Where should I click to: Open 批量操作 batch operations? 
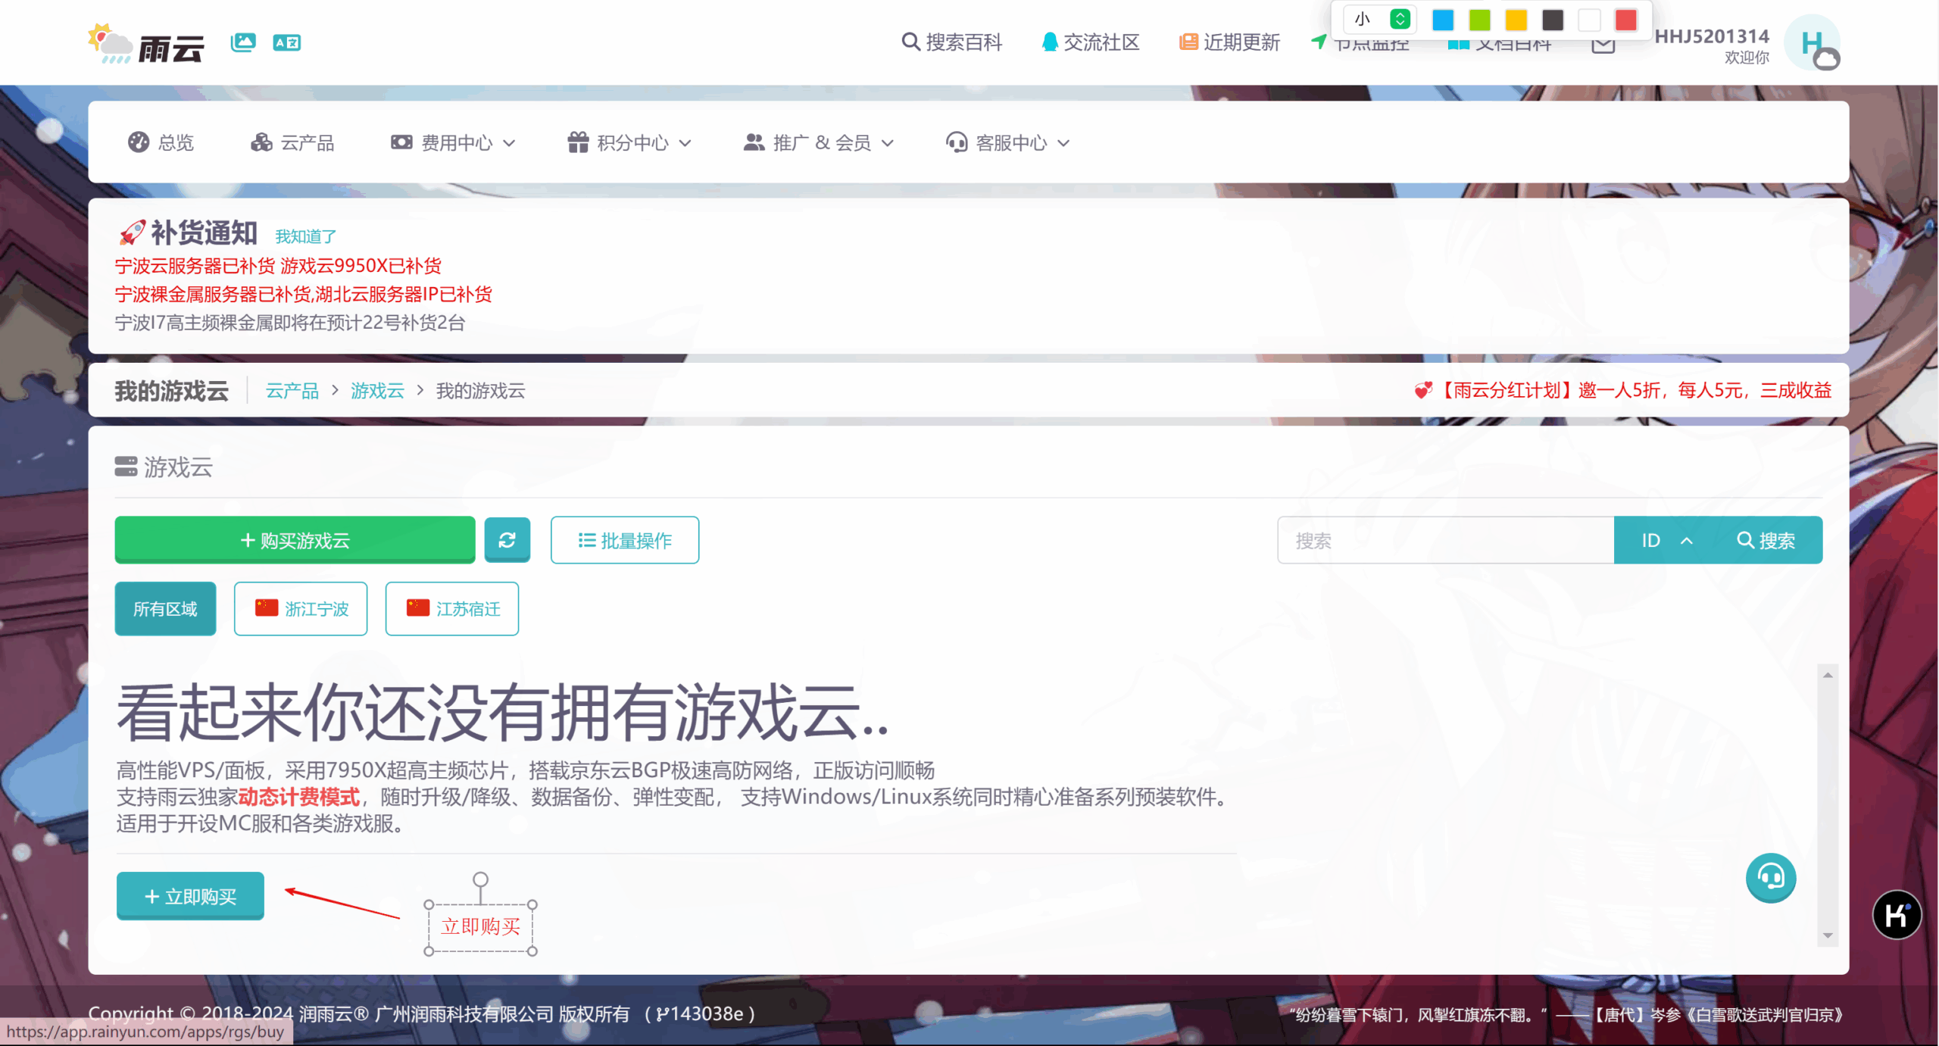pos(625,540)
